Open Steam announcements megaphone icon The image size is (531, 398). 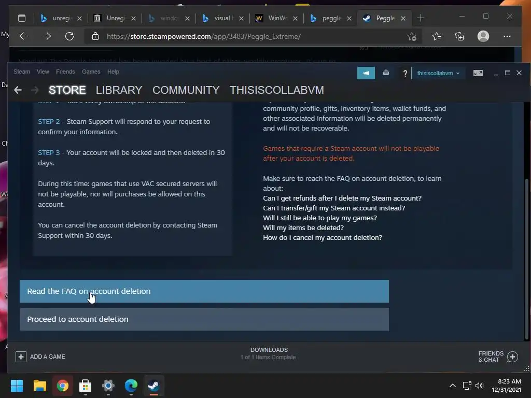coord(366,73)
